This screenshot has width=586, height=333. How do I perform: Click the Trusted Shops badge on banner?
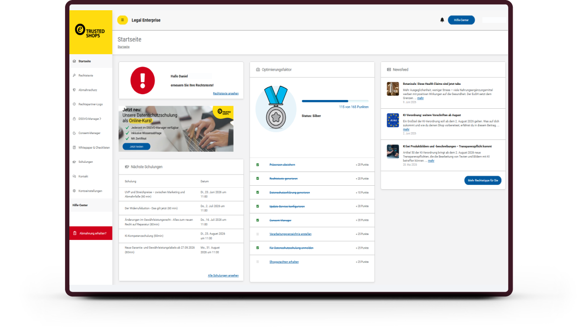click(x=223, y=112)
